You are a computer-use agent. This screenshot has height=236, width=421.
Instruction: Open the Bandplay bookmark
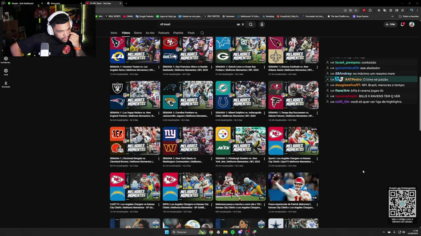pos(268,16)
